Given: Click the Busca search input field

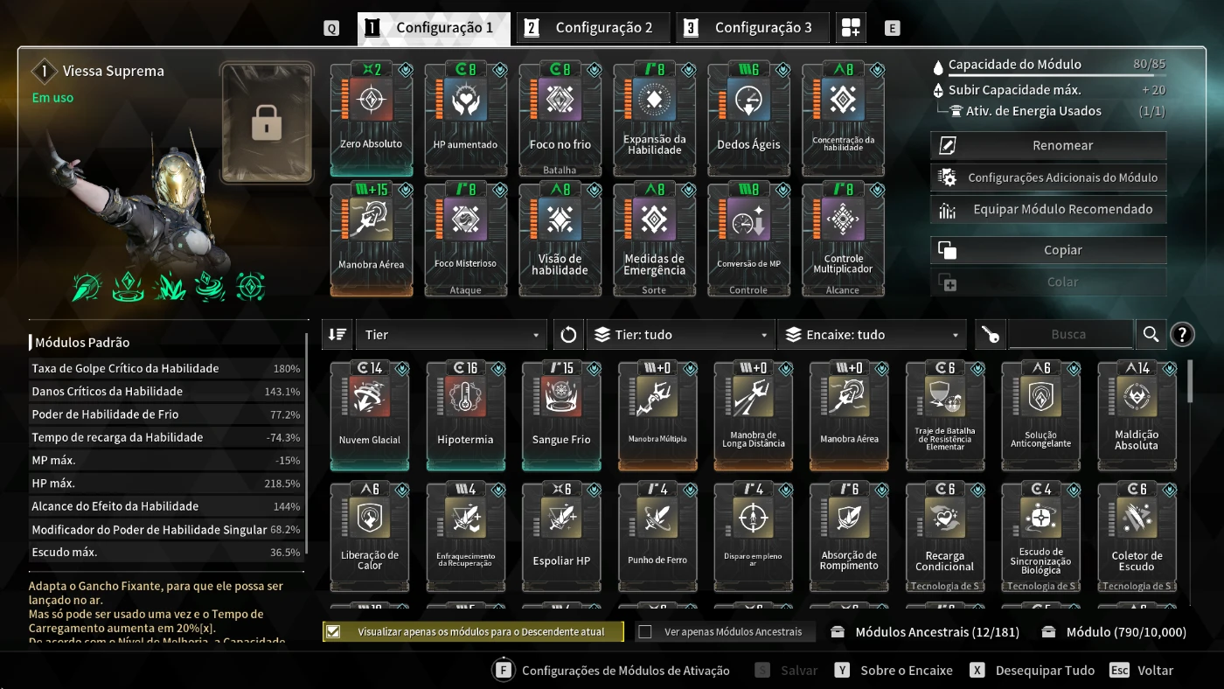Looking at the screenshot, I should [1070, 334].
